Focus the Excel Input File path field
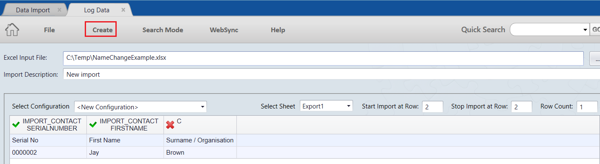The image size is (600, 164). [x=323, y=58]
